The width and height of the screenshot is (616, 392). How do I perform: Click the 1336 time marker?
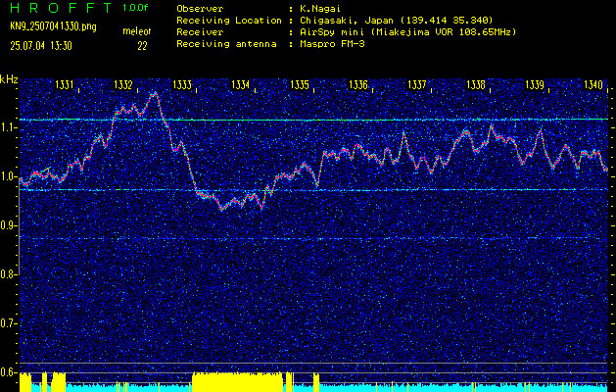pyautogui.click(x=358, y=84)
